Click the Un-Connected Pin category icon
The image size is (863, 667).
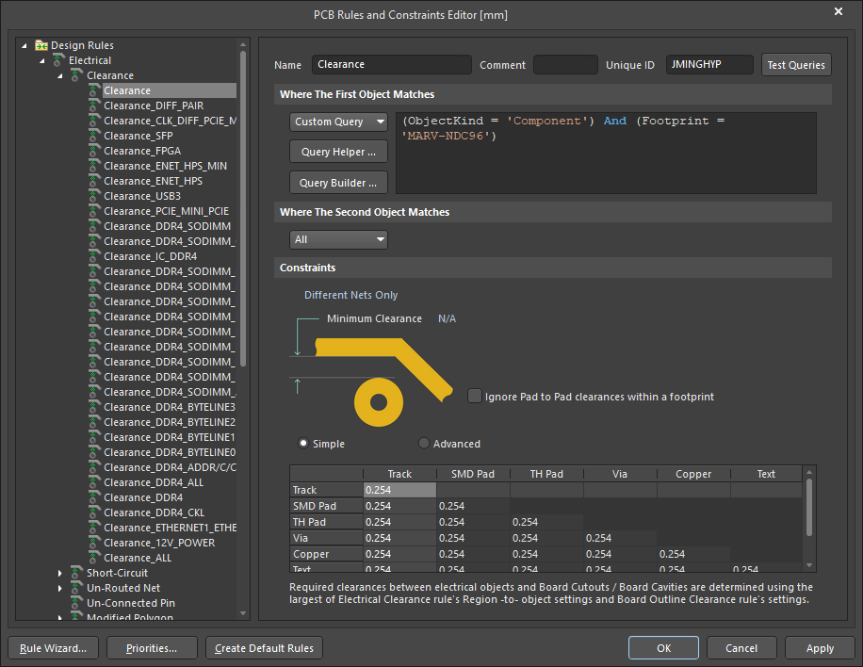77,603
